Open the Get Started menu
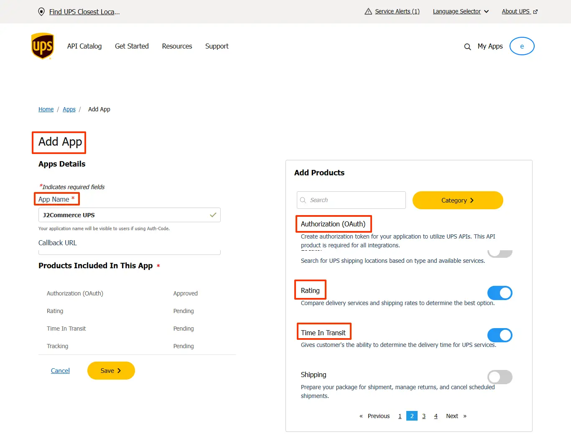This screenshot has width=571, height=439. [x=132, y=46]
